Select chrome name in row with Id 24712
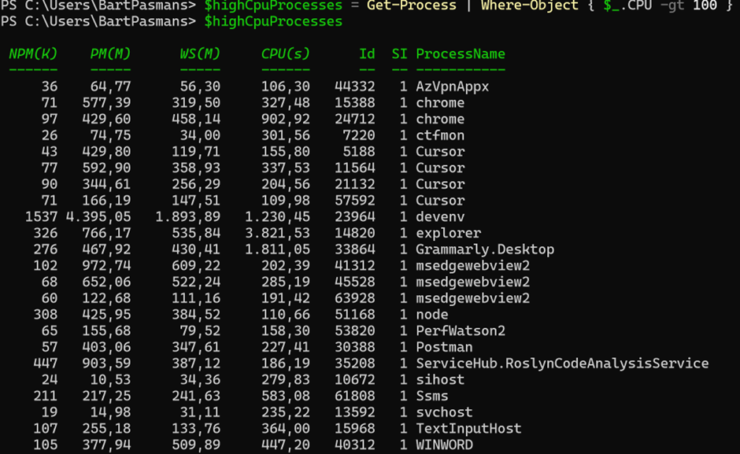Screen dimensions: 740x454 [440, 119]
